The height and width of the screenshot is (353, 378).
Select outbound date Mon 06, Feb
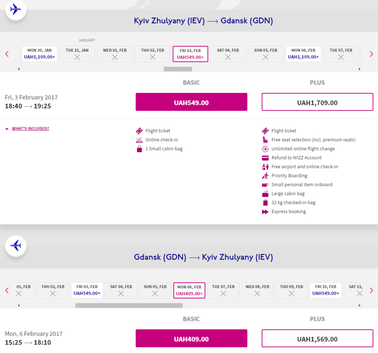tap(303, 54)
